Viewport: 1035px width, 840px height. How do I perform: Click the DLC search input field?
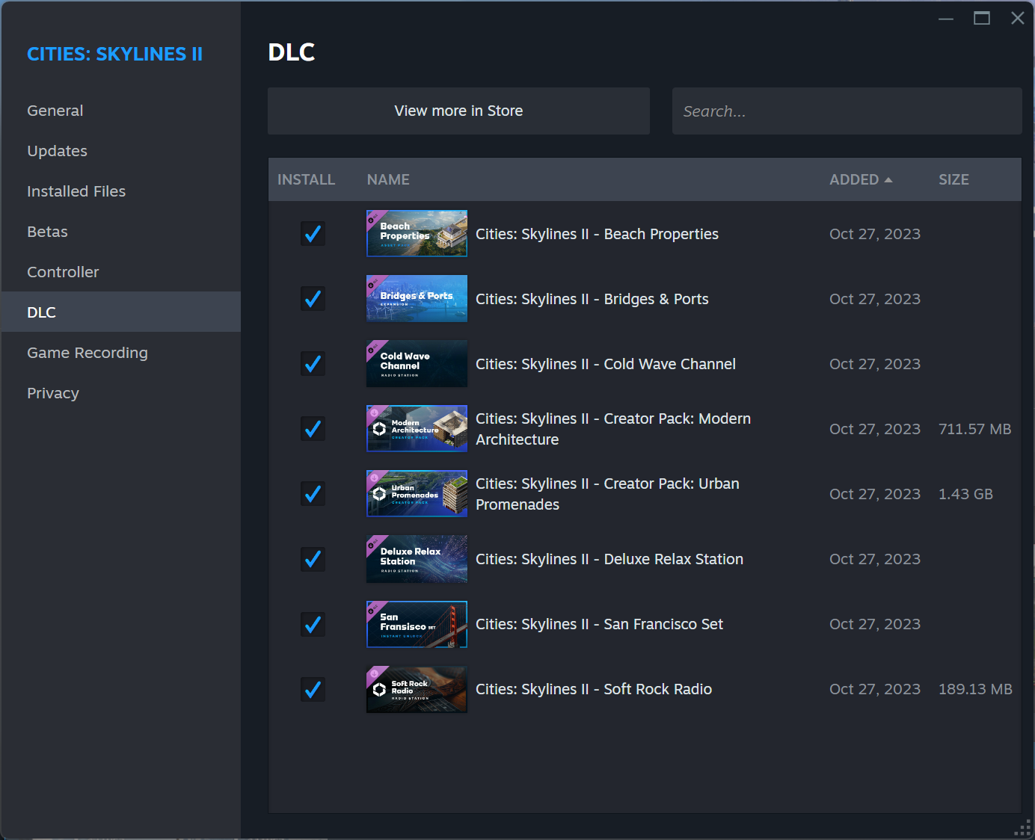(x=847, y=111)
